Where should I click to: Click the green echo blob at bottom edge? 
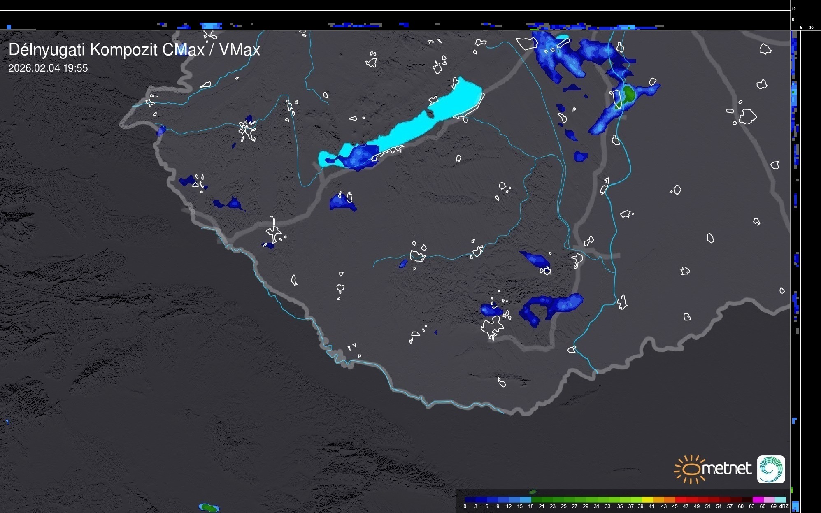tap(210, 508)
